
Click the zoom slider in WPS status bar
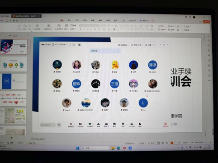tap(201, 142)
